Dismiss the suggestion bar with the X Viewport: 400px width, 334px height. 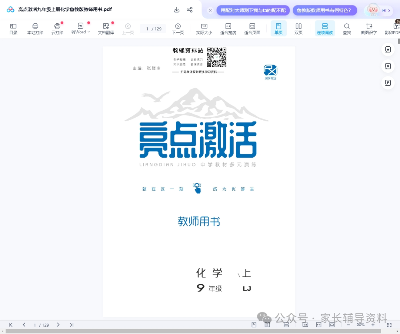point(210,10)
